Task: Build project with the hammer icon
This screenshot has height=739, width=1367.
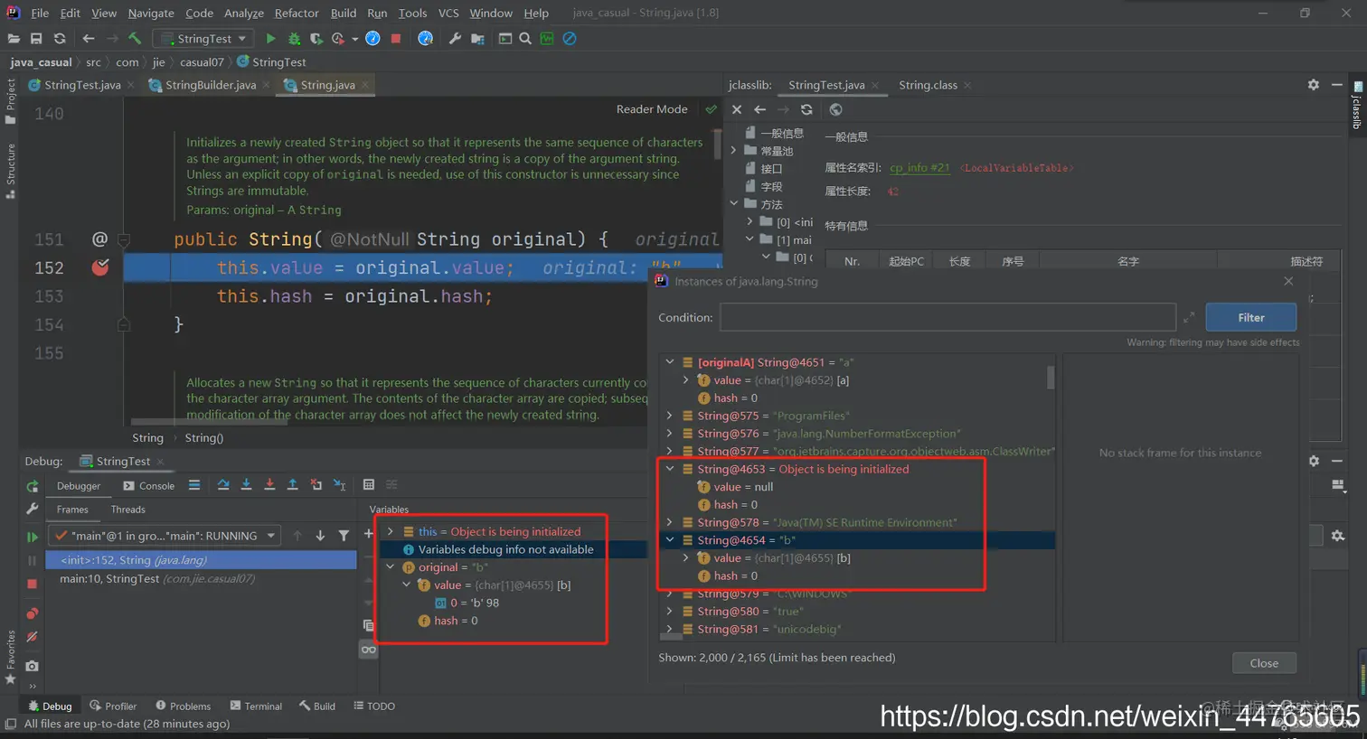Action: 135,39
